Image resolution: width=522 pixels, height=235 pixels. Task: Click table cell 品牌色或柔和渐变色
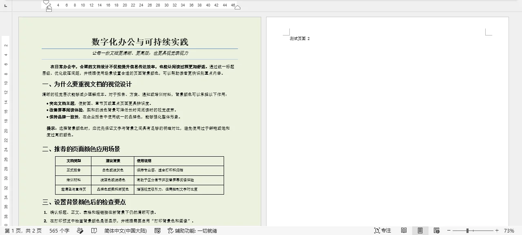113,189
